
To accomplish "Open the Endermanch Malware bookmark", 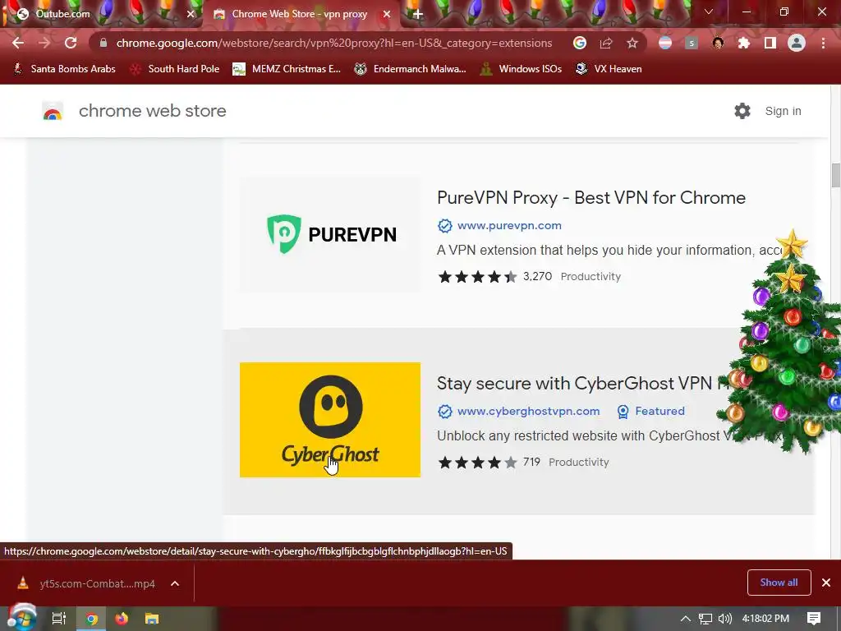I will coord(410,69).
